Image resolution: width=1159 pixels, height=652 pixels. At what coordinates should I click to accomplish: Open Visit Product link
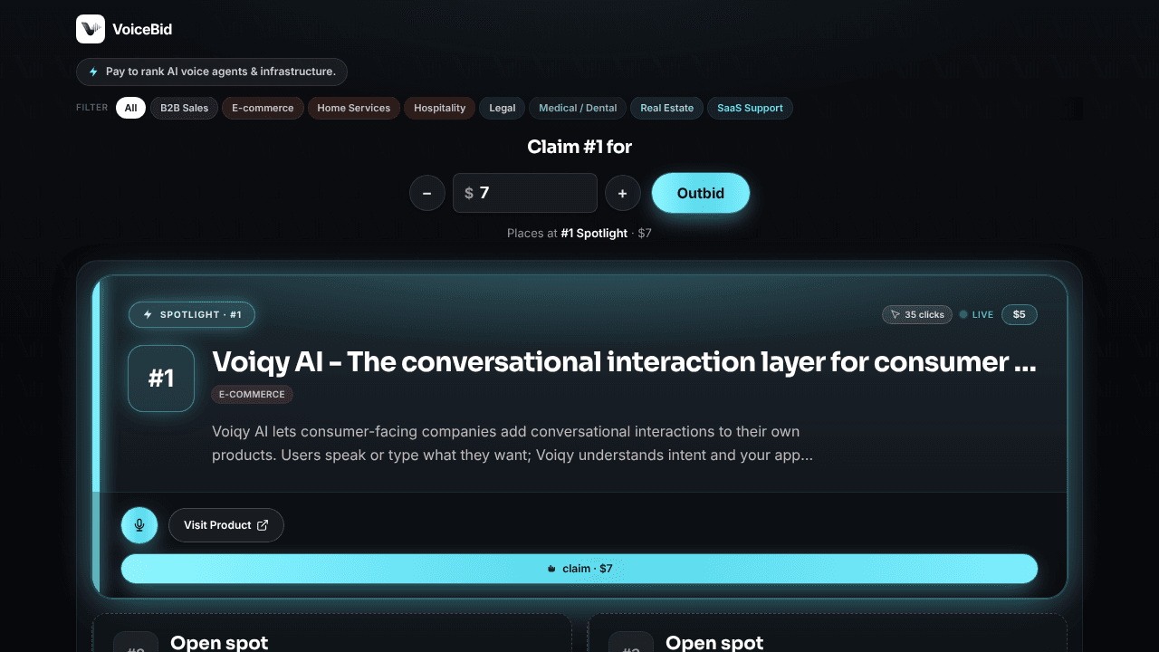pos(226,525)
